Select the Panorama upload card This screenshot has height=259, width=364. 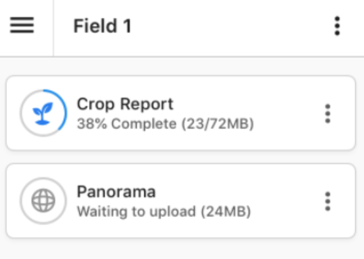181,201
